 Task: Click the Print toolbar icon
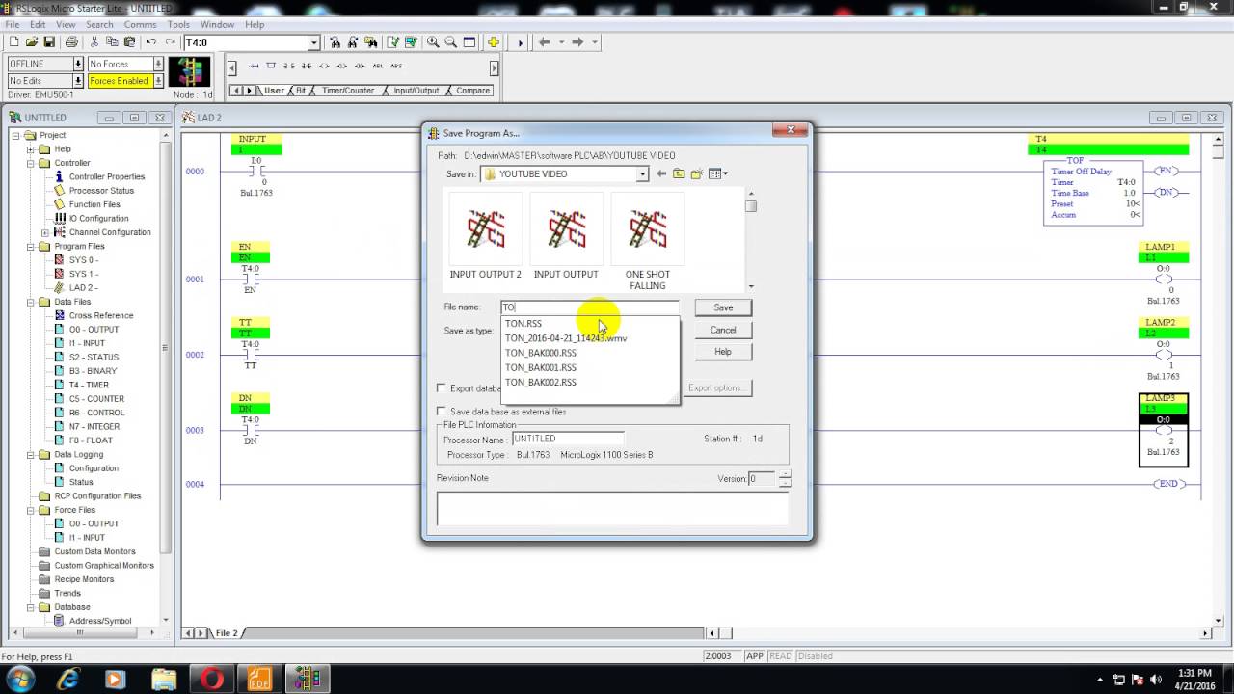tap(71, 42)
